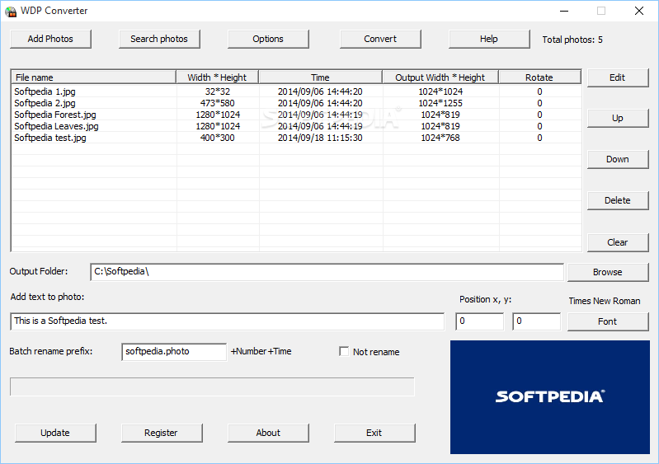Browse for an output folder
659x464 pixels.
click(x=608, y=272)
